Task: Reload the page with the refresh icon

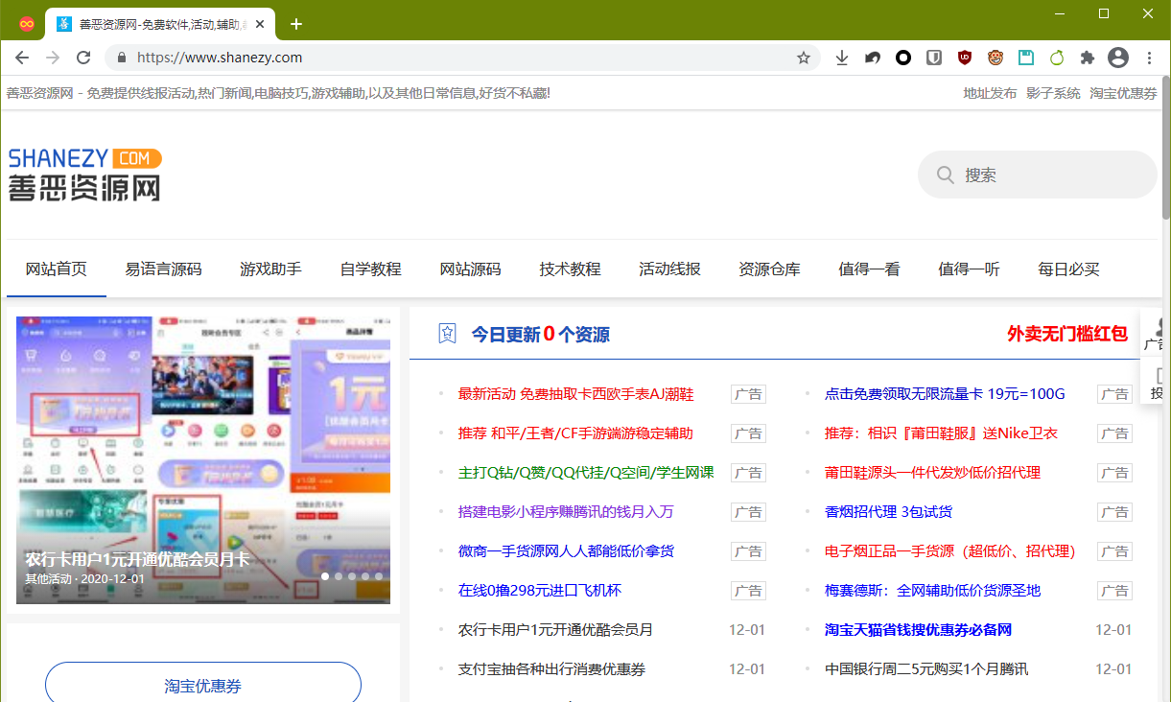Action: pos(82,58)
